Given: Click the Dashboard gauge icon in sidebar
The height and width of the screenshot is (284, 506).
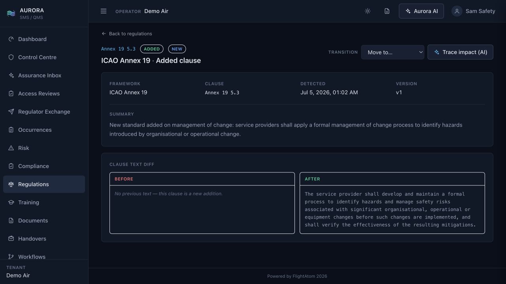Looking at the screenshot, I should pyautogui.click(x=11, y=39).
